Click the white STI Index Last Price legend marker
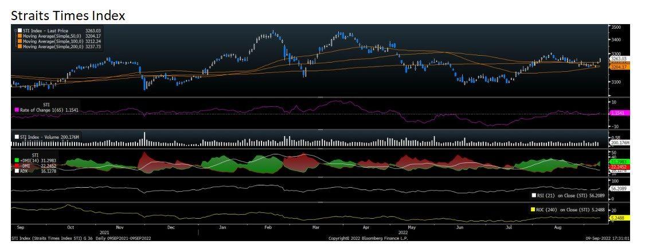 [x=20, y=30]
